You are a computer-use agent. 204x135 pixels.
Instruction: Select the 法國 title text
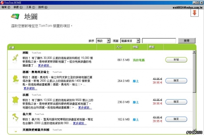(25, 95)
